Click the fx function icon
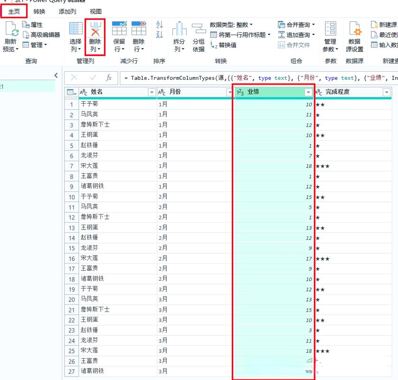The width and height of the screenshot is (398, 380). tap(109, 78)
